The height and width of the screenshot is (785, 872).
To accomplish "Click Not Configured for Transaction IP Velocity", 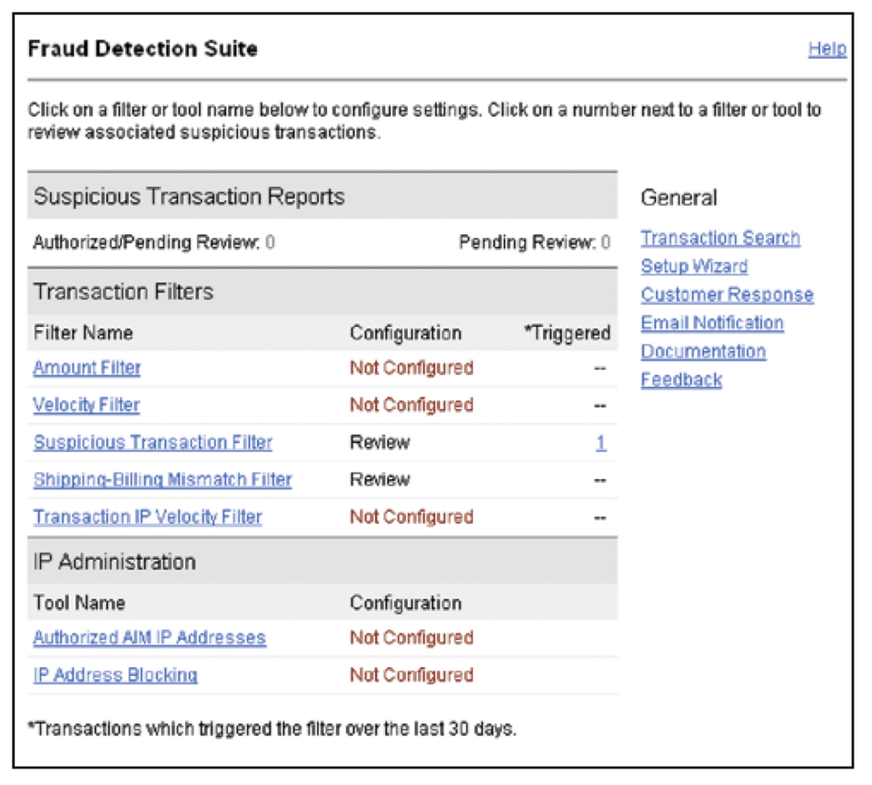I will [411, 516].
